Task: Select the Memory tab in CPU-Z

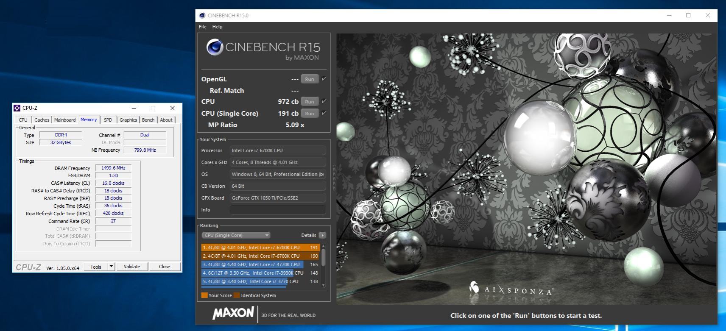Action: (89, 120)
